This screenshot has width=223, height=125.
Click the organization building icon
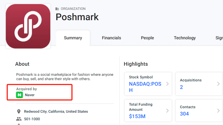[57, 9]
